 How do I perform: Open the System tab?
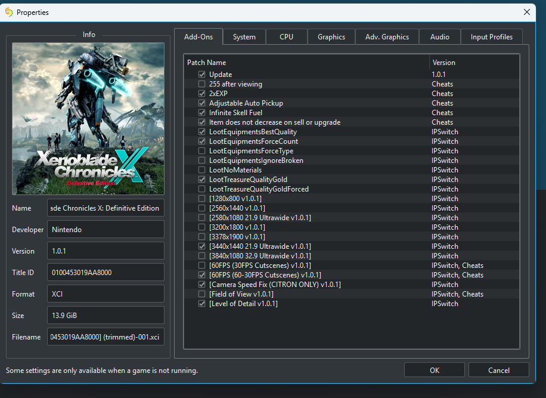click(x=244, y=37)
